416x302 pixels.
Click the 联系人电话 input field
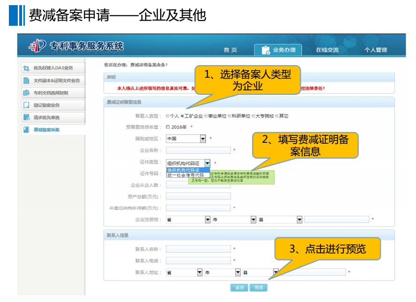tap(198, 261)
